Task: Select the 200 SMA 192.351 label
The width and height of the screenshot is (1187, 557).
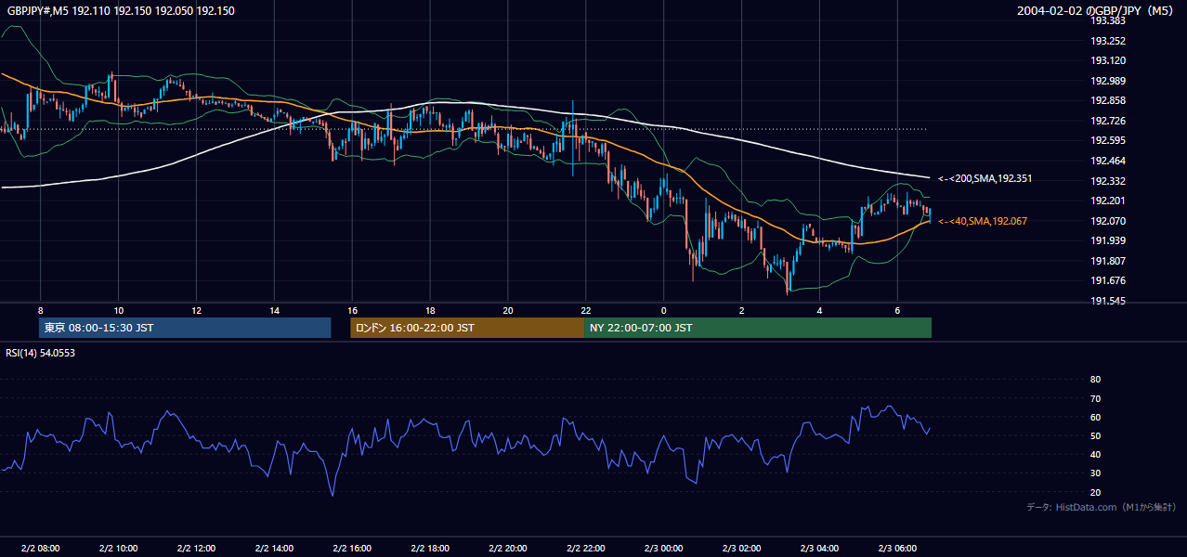Action: tap(985, 178)
